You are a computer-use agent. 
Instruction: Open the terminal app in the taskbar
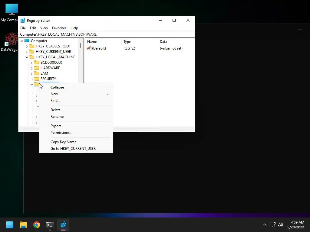(50, 225)
